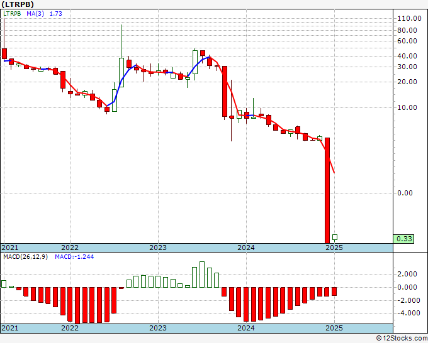428x343 pixels.
Task: Click the 2025 label on MACD time axis
Action: (334, 328)
